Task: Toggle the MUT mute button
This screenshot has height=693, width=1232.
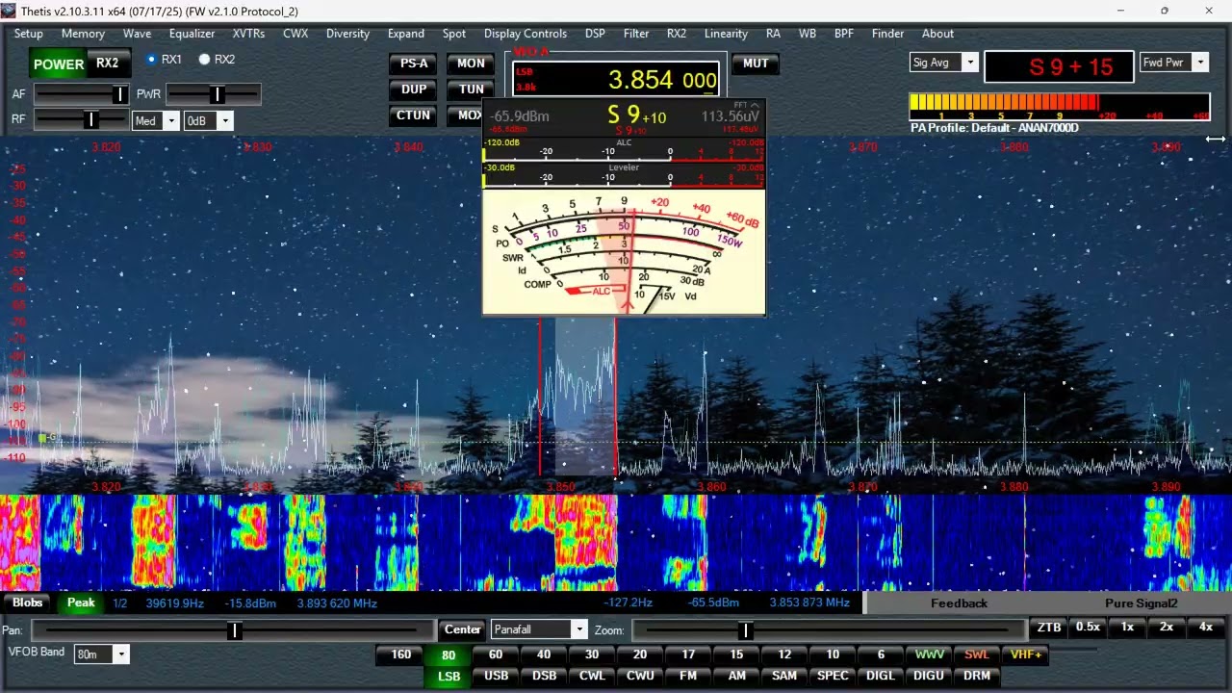Action: tap(756, 64)
